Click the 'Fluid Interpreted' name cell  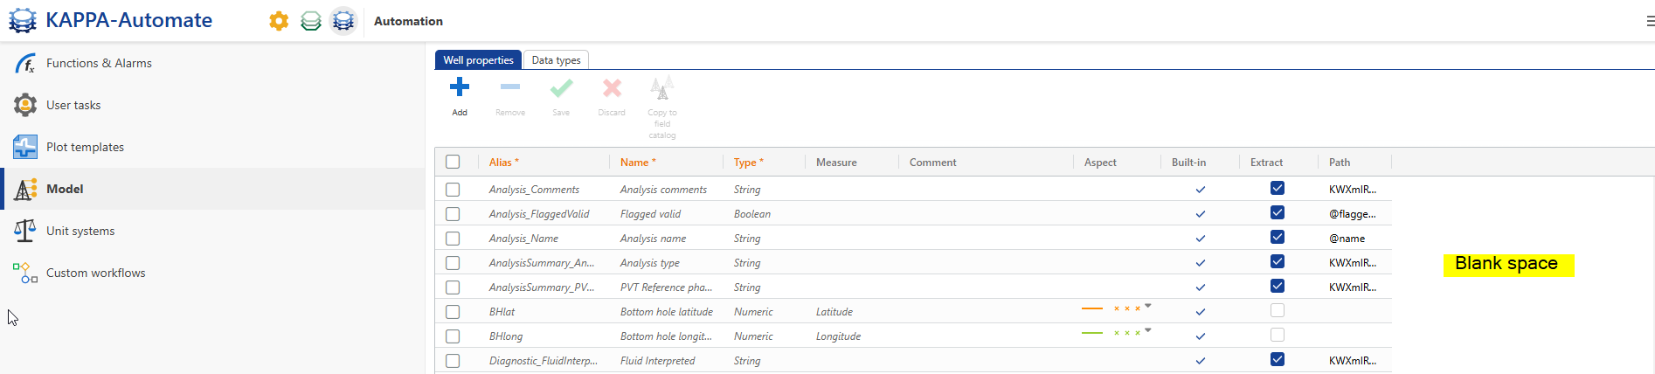pos(657,361)
